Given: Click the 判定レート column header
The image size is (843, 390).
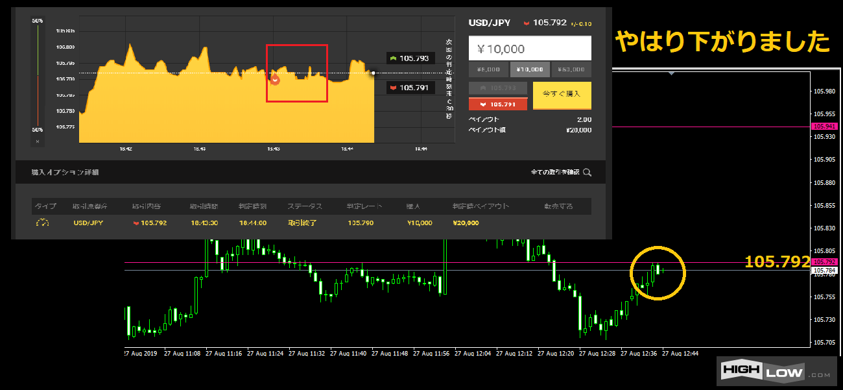Looking at the screenshot, I should pyautogui.click(x=364, y=206).
